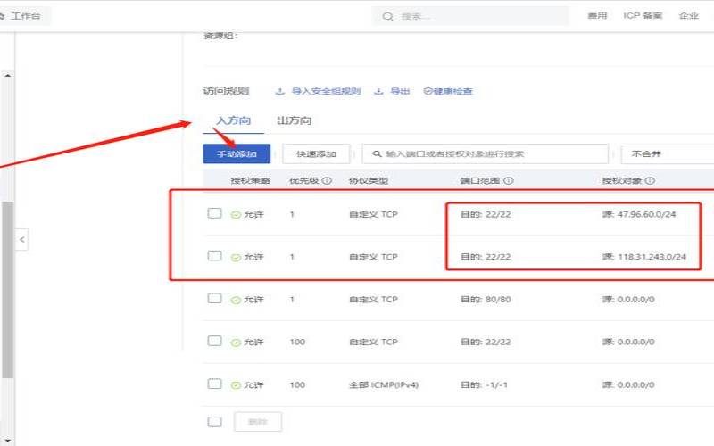714x446 pixels.
Task: Click the import security group rules icon
Action: pos(279,91)
